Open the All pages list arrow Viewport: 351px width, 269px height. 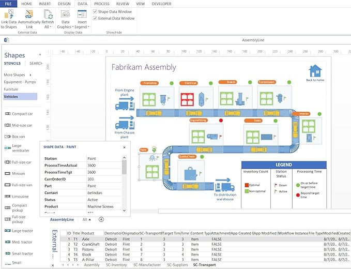click(x=90, y=220)
